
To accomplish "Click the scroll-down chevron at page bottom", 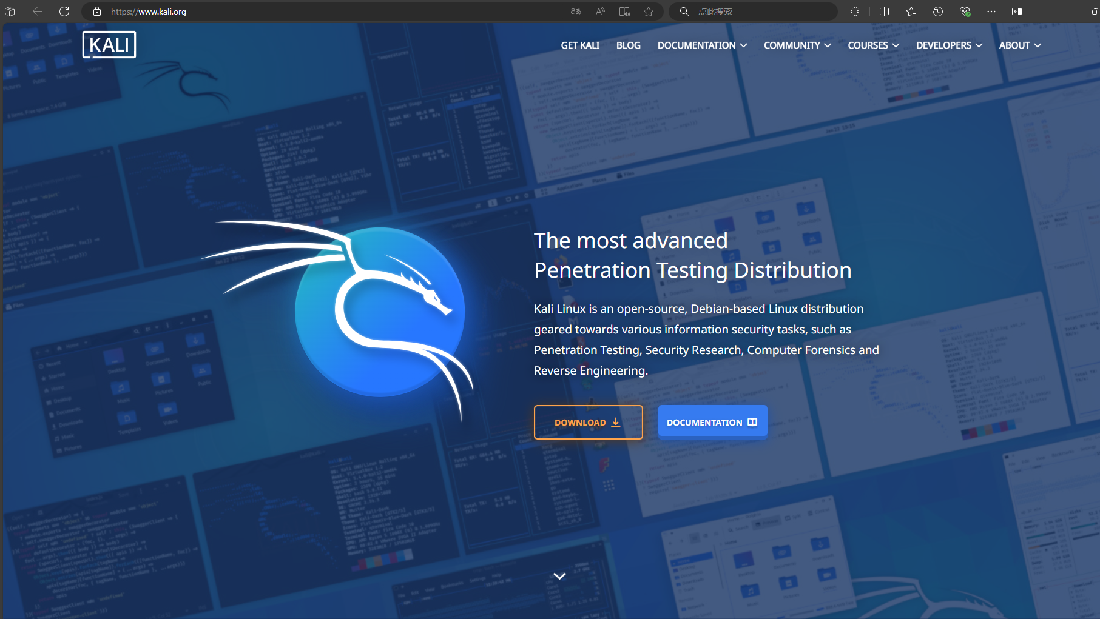I will 559,576.
